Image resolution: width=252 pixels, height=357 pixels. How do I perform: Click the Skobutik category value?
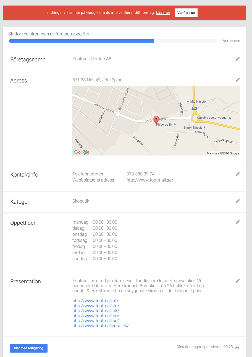(81, 201)
